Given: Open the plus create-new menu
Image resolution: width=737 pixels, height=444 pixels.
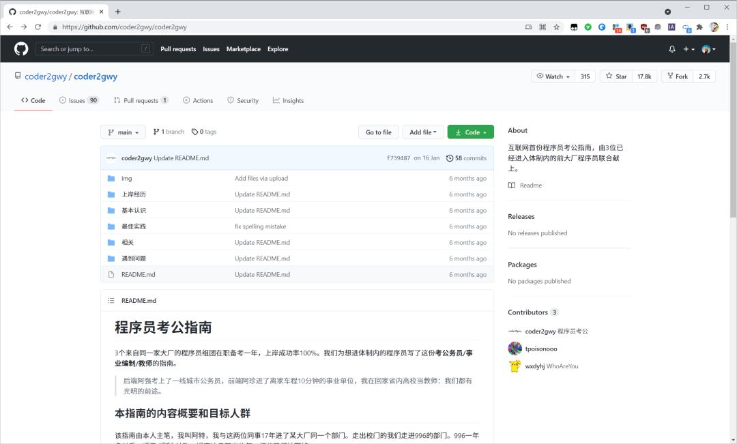Looking at the screenshot, I should pyautogui.click(x=689, y=49).
